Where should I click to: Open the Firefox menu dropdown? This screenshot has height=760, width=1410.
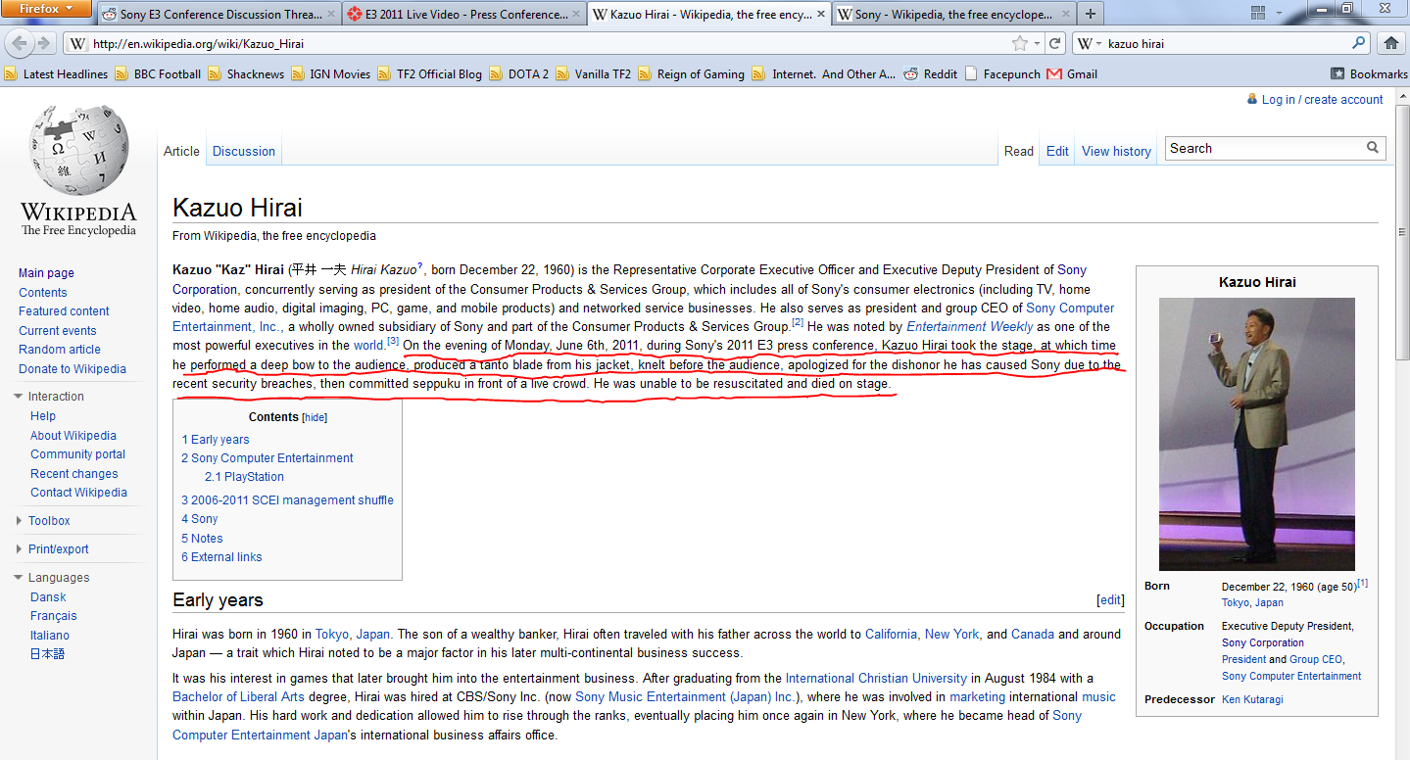46,10
